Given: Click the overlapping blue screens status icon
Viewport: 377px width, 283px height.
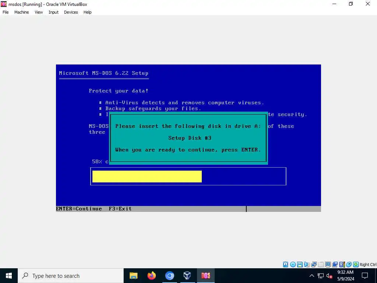Looking at the screenshot, I should pos(335,265).
